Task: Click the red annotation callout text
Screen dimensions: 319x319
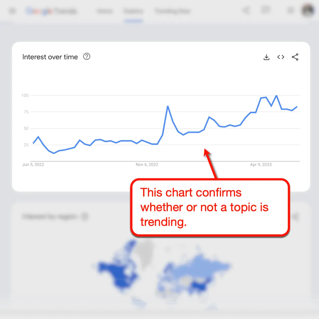Action: coord(204,207)
